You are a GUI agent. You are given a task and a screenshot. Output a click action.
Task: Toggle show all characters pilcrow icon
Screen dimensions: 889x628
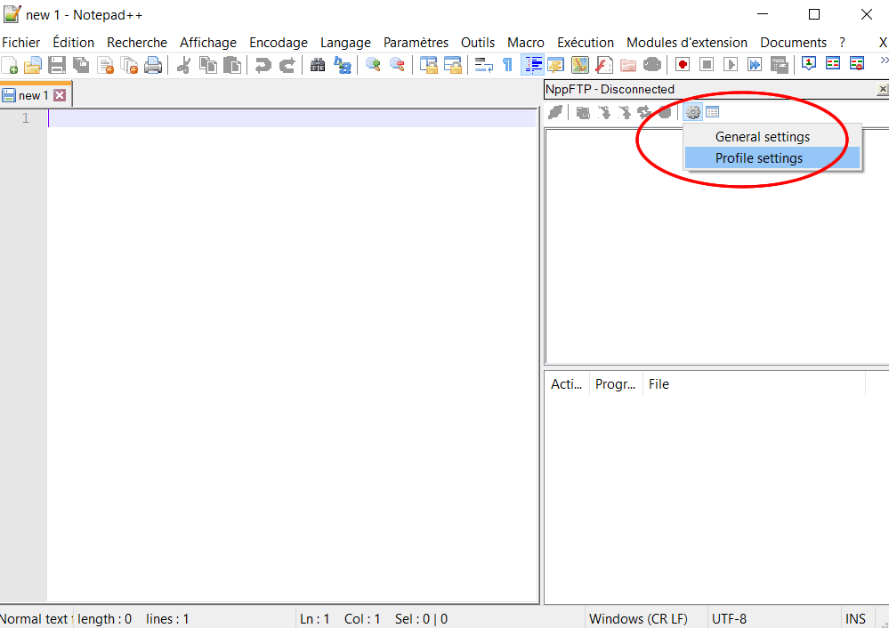(x=507, y=65)
